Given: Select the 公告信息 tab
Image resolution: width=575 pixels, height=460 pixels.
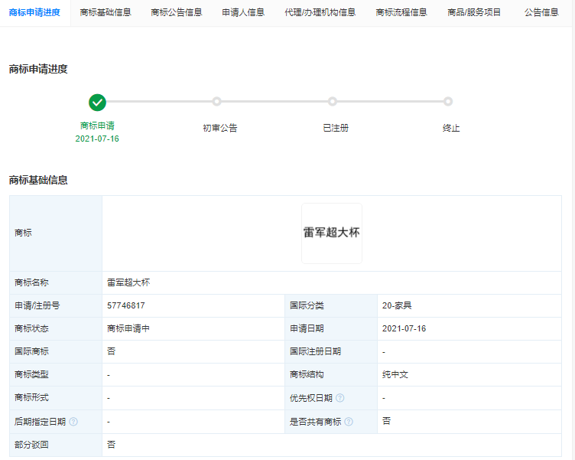Looking at the screenshot, I should [541, 12].
